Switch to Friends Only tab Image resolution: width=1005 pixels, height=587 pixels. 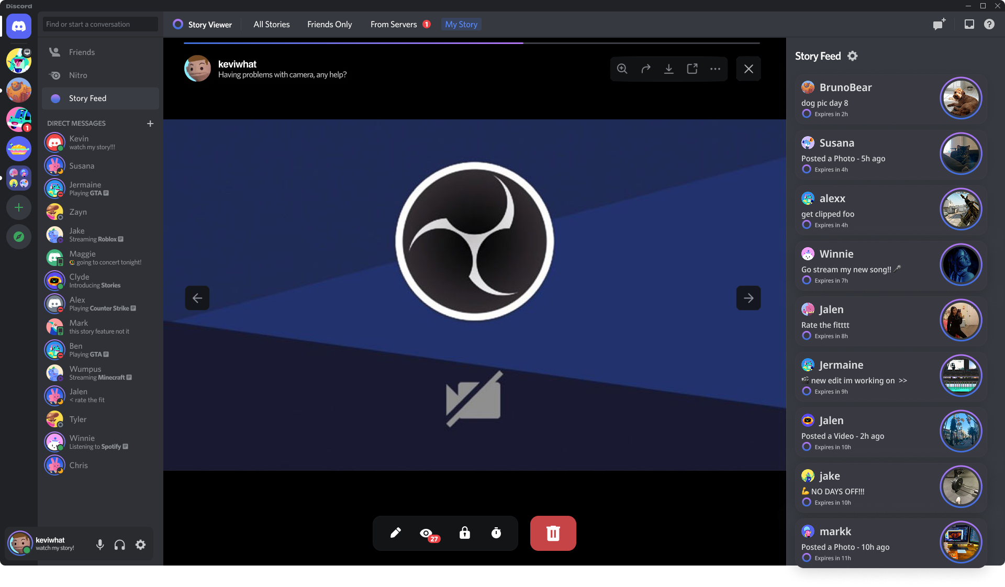(329, 25)
